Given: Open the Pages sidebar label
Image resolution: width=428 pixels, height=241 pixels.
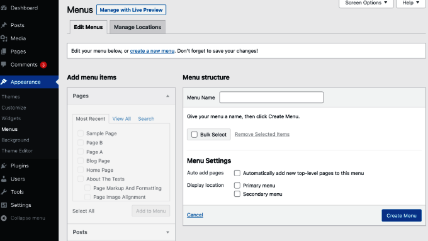Looking at the screenshot, I should (x=18, y=52).
